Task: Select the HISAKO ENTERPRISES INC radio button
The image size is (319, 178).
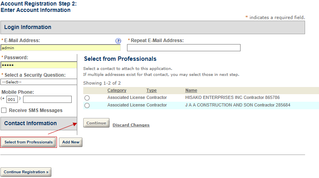Action: 87,98
